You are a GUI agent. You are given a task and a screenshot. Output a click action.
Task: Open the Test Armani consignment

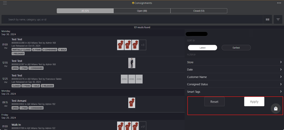tap(92, 104)
